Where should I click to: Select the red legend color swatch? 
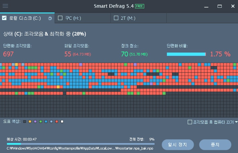(57, 122)
